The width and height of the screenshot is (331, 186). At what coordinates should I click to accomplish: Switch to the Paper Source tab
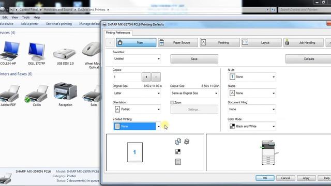(178, 42)
